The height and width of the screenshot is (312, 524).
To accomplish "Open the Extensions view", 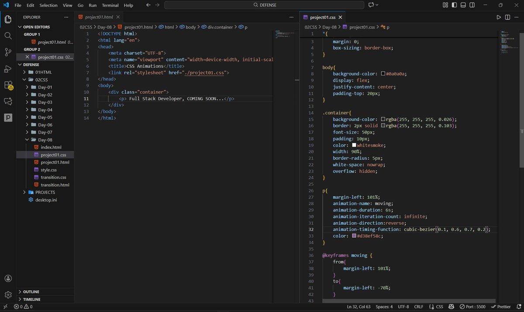I will coord(8,85).
